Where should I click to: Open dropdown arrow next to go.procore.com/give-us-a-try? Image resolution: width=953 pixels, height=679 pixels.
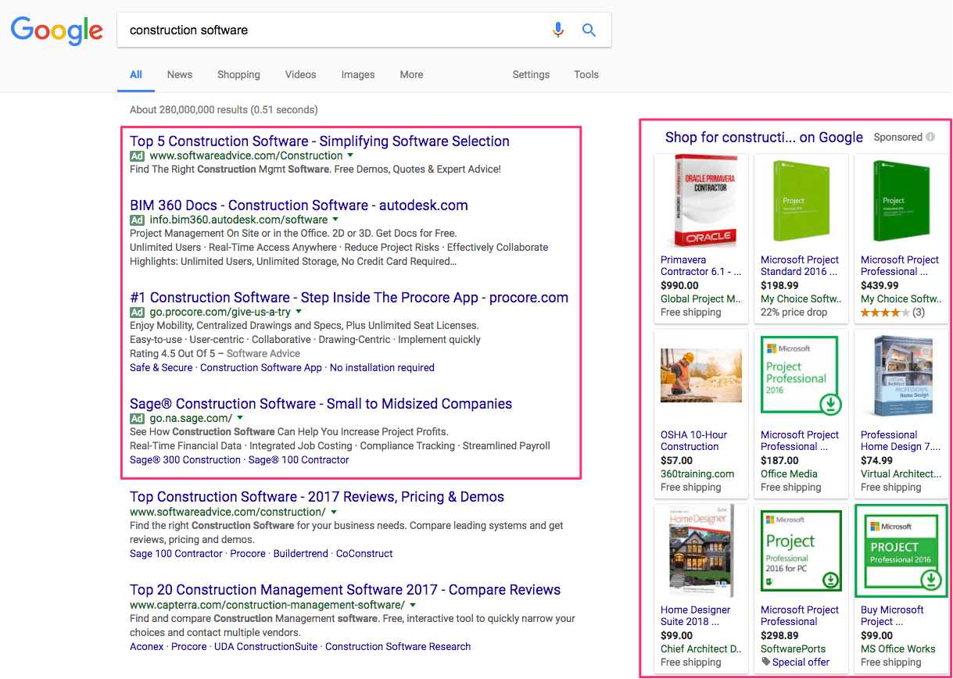pos(299,312)
